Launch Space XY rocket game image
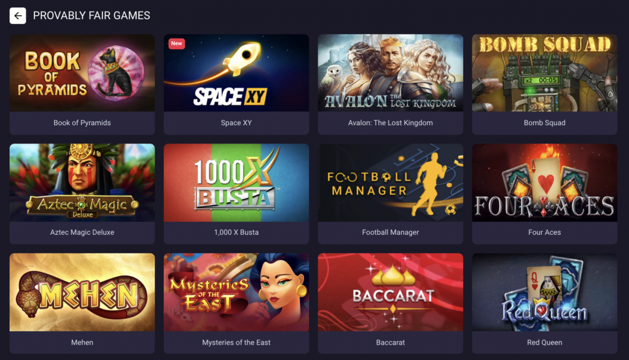This screenshot has width=629, height=360. pos(236,73)
